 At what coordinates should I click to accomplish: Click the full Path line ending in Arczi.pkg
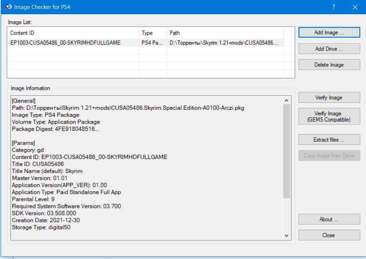click(x=128, y=108)
